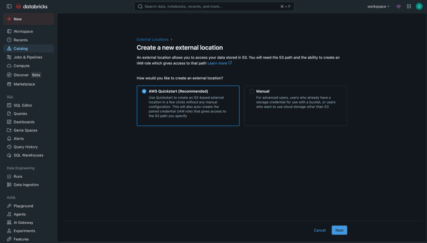427x243 pixels.
Task: Click the Compute cloud icon
Action: point(9,66)
